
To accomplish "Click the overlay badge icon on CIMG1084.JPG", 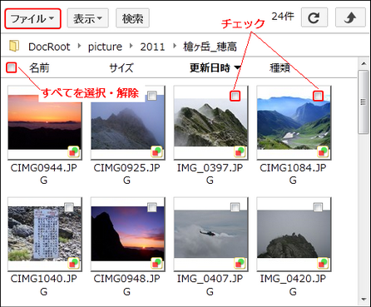I will click(323, 151).
